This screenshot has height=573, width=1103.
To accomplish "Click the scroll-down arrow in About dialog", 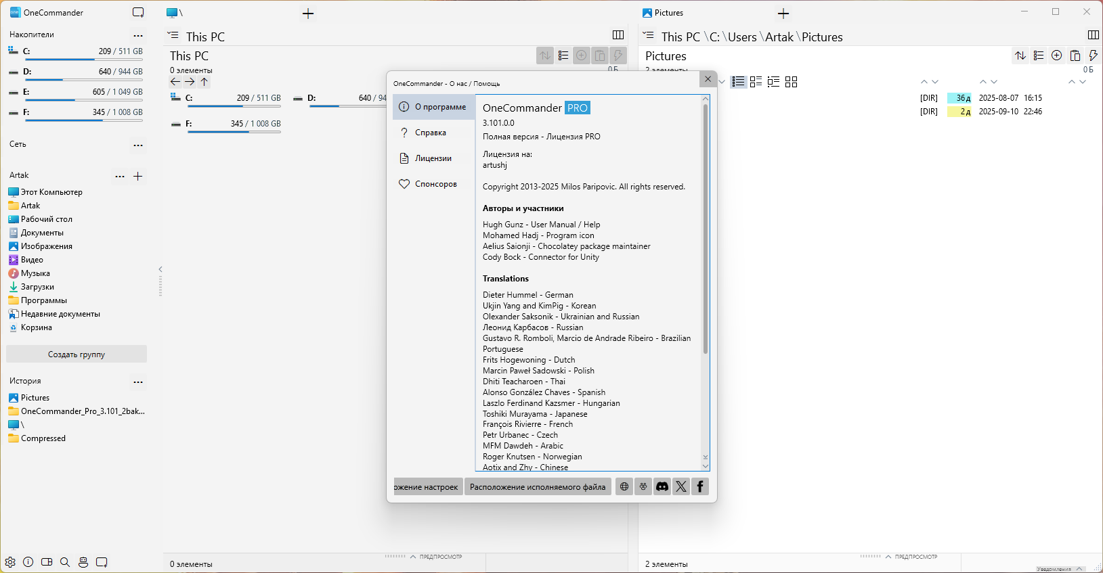I will (x=706, y=465).
